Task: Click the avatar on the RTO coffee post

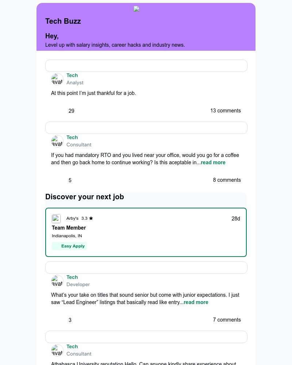Action: point(57,141)
